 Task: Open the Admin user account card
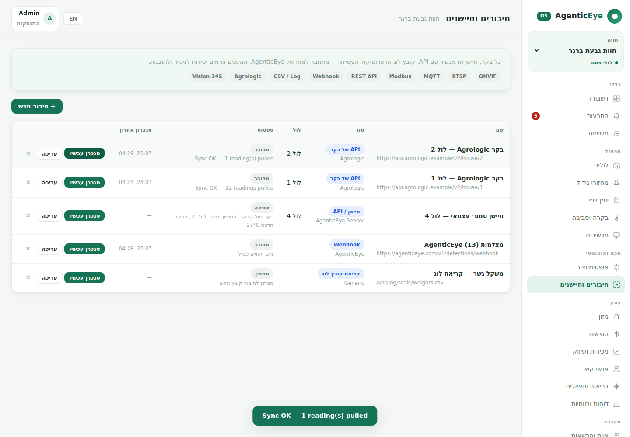pos(35,18)
